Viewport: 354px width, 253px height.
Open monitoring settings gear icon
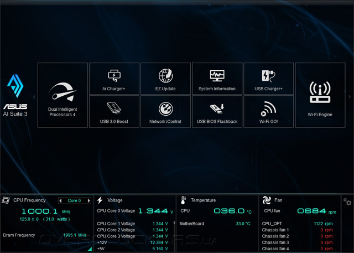347,202
